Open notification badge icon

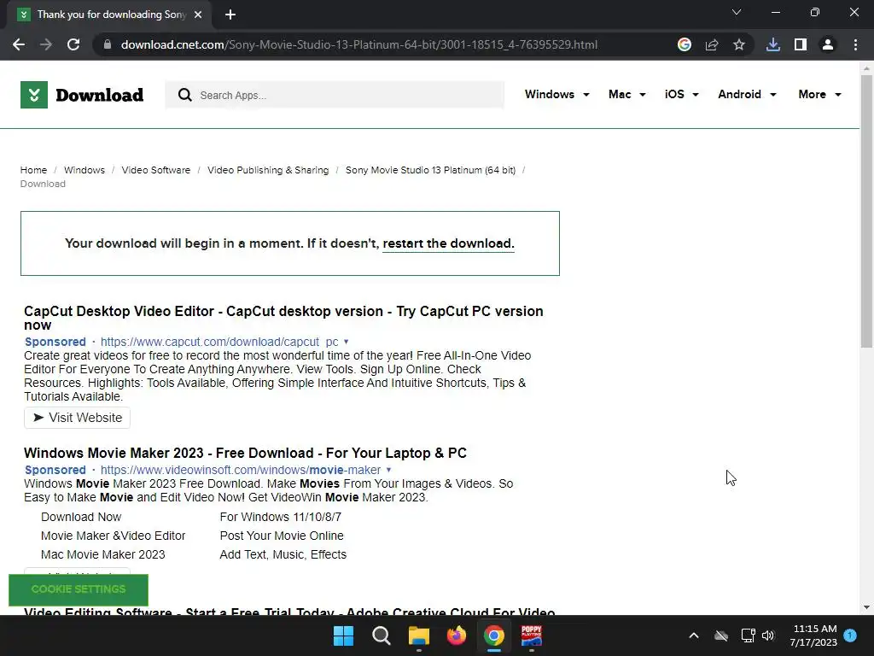tap(850, 635)
